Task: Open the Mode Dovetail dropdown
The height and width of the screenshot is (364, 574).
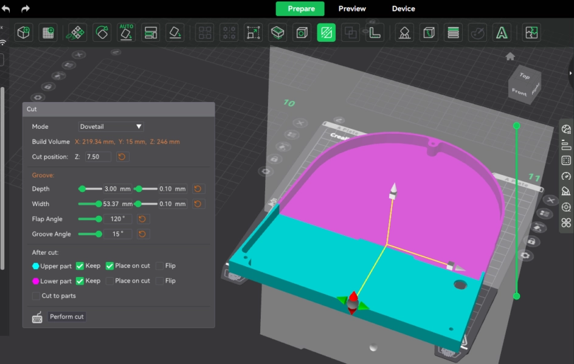Action: pos(111,126)
